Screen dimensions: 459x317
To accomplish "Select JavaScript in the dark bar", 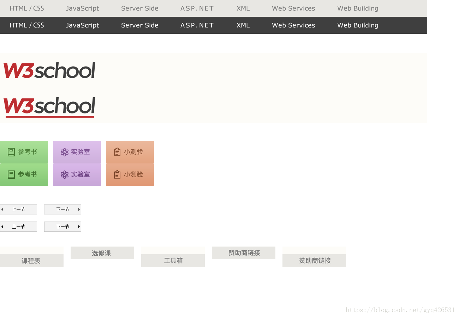I will [82, 25].
